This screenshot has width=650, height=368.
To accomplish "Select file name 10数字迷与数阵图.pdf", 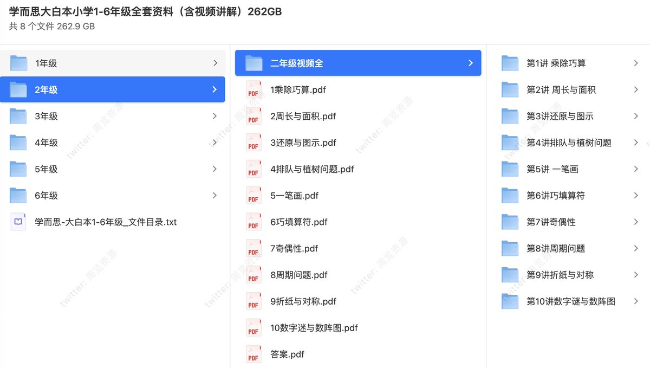I will point(314,328).
